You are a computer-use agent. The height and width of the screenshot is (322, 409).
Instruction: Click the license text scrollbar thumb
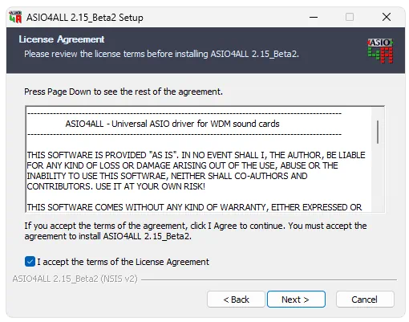coord(378,132)
